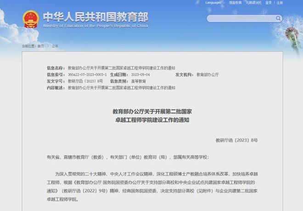Open 公开 breadcrumb link

[x=55, y=46]
